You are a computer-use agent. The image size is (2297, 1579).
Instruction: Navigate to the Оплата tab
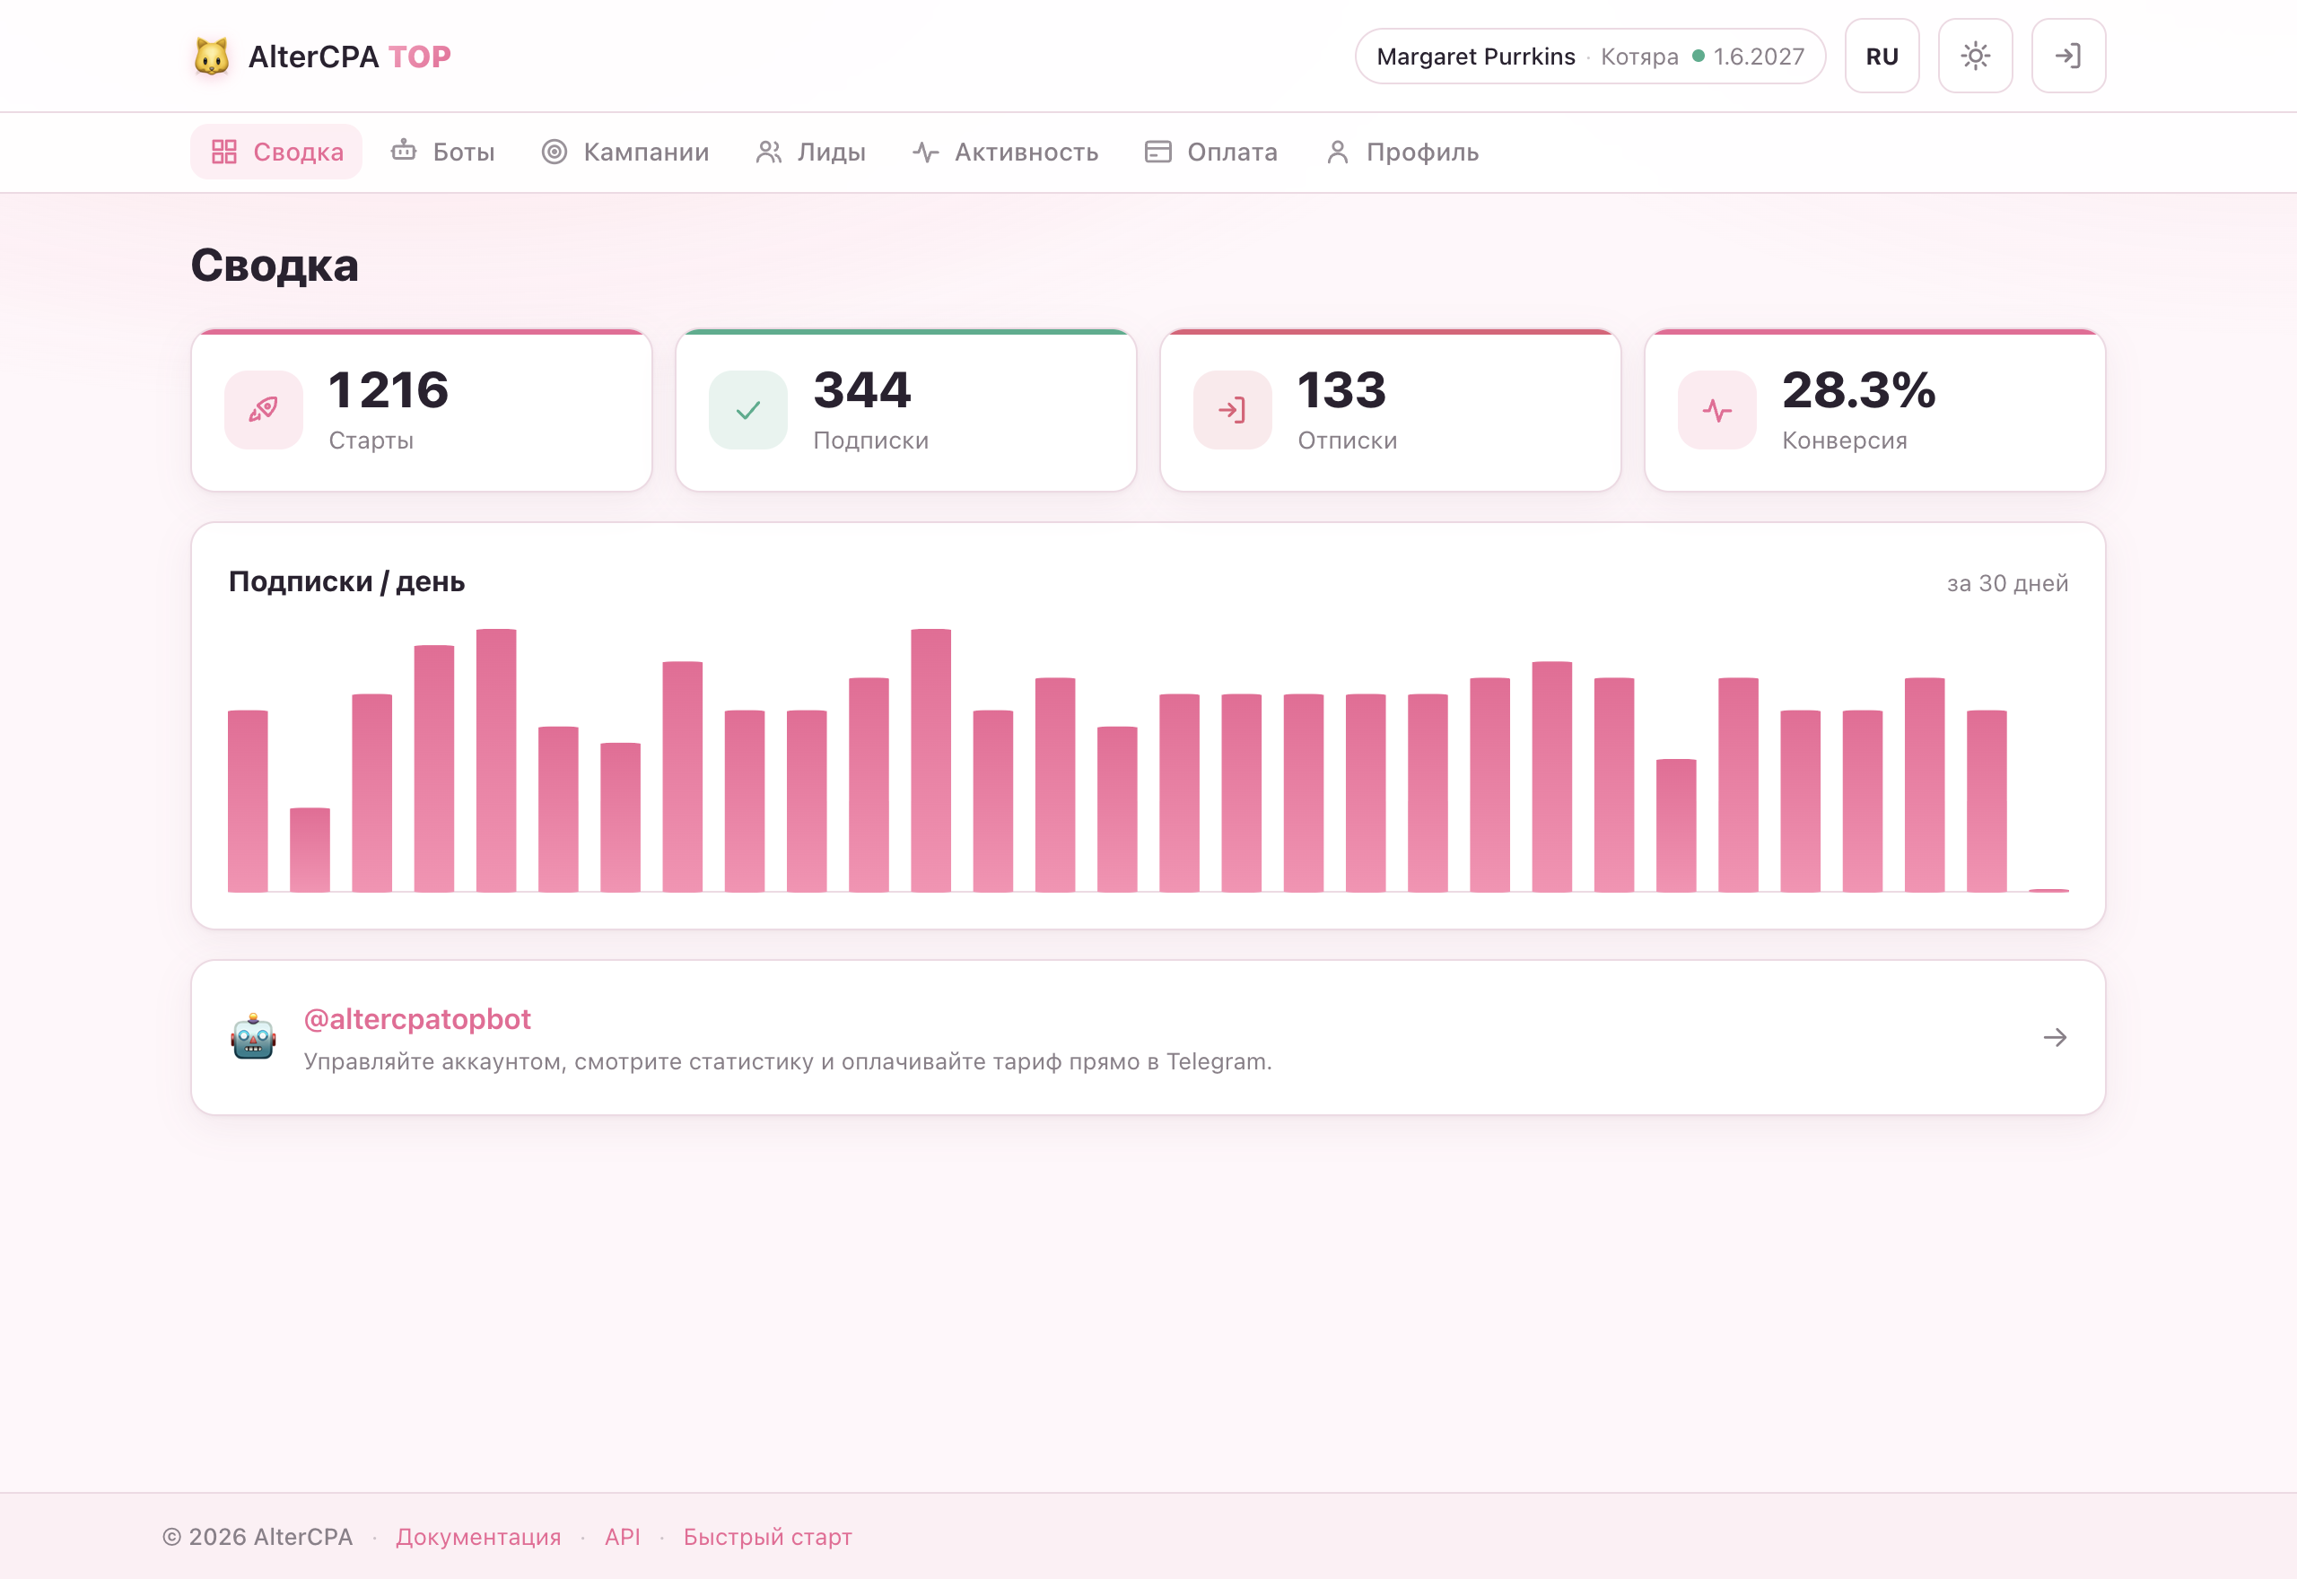pyautogui.click(x=1210, y=152)
